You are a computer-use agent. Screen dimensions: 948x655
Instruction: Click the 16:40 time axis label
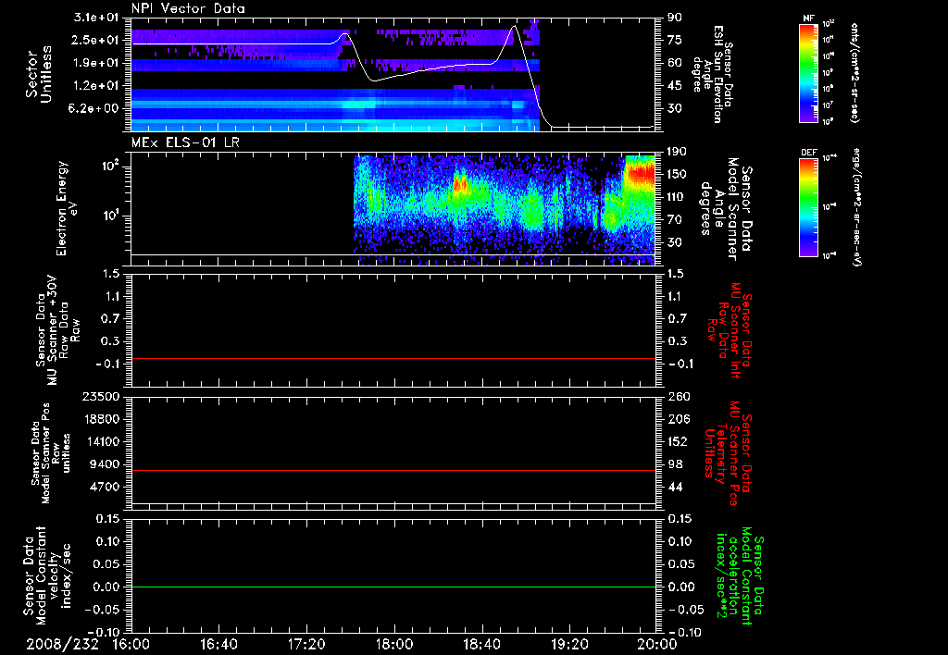pos(218,644)
